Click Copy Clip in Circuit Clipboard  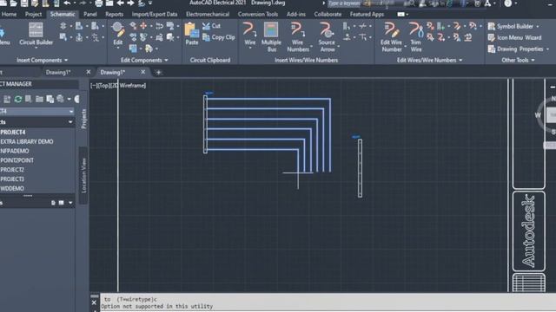(x=218, y=37)
